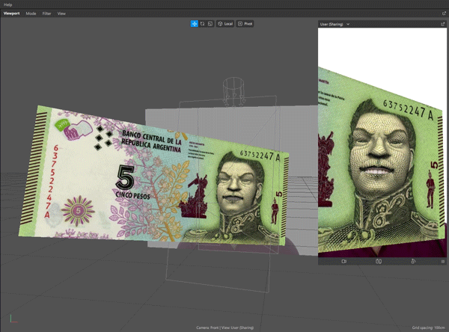The height and width of the screenshot is (332, 449).
Task: Flip the preview camera
Action: 379,261
